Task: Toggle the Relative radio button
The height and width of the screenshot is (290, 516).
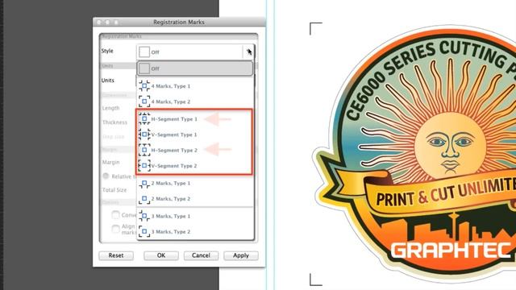Action: [x=106, y=176]
